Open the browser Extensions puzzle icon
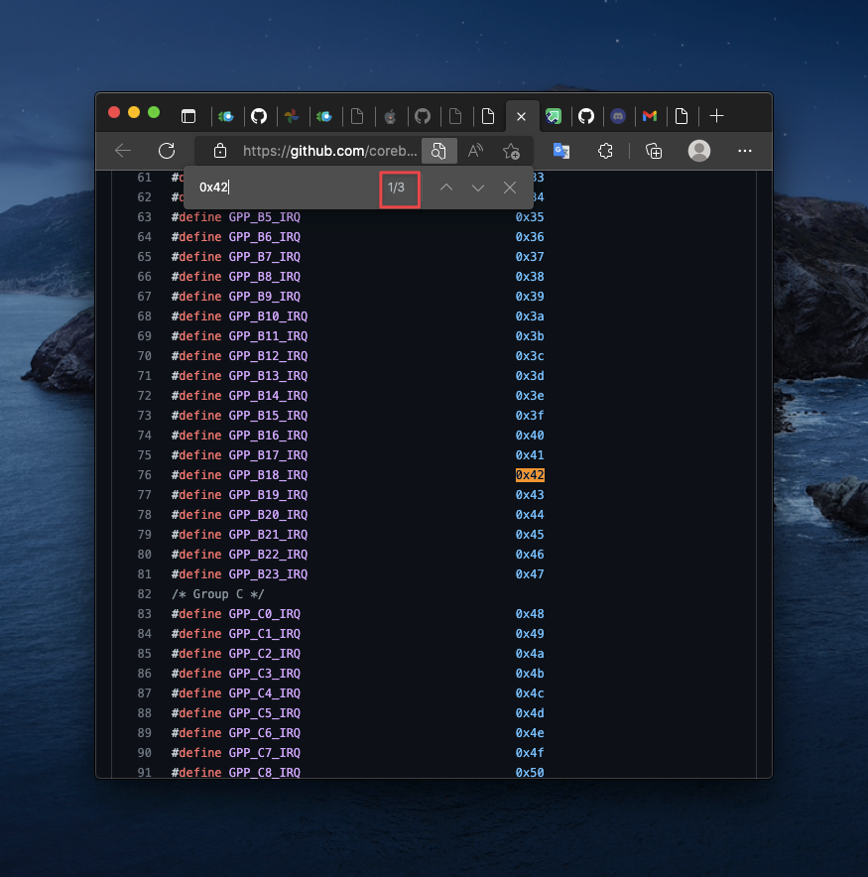 point(605,151)
